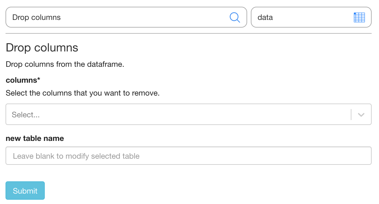Expand the columns dropdown chevron arrow

coord(361,115)
